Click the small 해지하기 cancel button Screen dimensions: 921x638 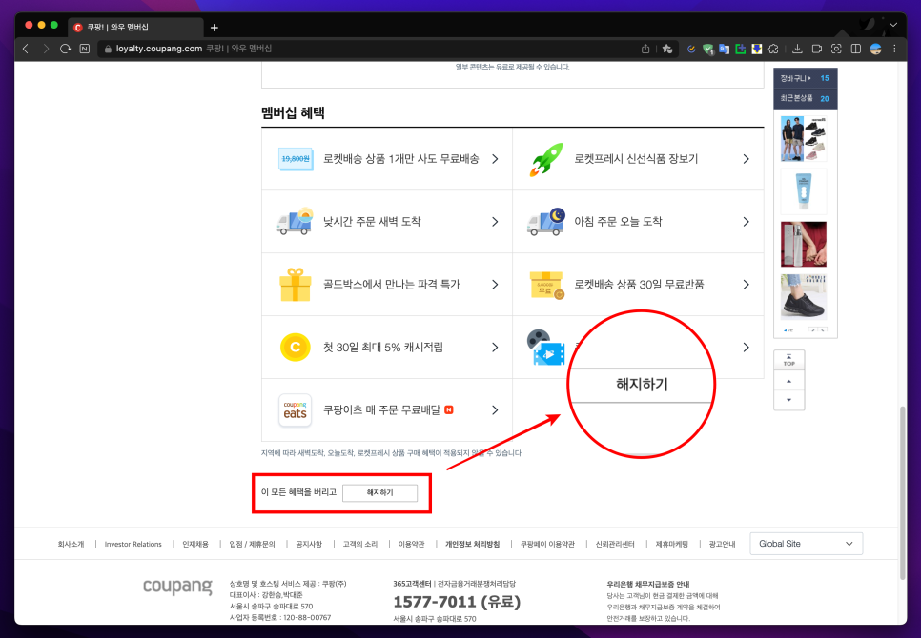click(379, 492)
